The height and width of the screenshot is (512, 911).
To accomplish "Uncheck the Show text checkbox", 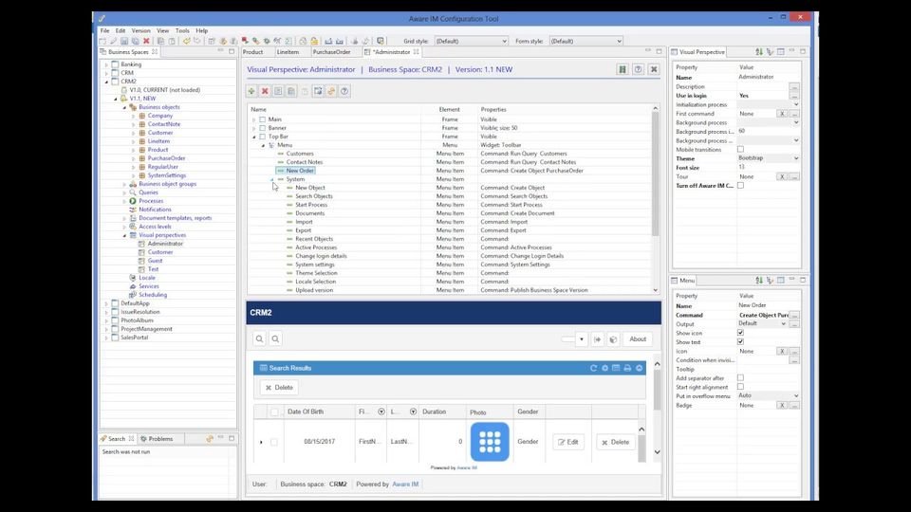I will coord(741,342).
